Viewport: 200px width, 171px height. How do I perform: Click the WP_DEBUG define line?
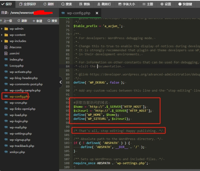[99, 83]
